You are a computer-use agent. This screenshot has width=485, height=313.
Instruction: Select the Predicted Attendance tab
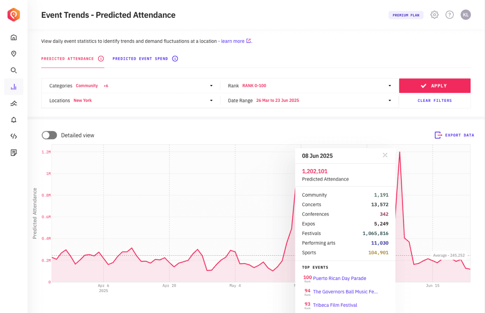click(68, 59)
